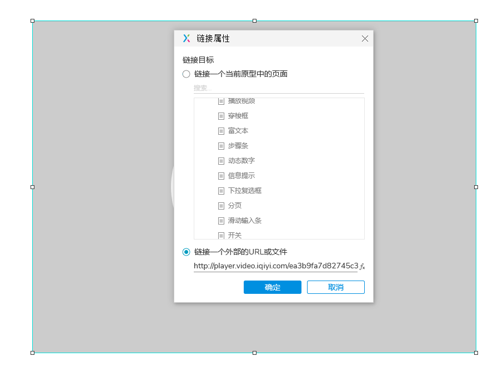Viewport: 503px width, 382px height.
Task: Click the page icon beside 富文本
Action: click(222, 131)
